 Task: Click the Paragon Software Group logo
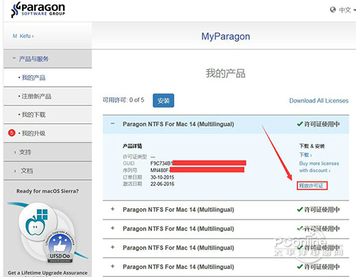click(x=38, y=10)
